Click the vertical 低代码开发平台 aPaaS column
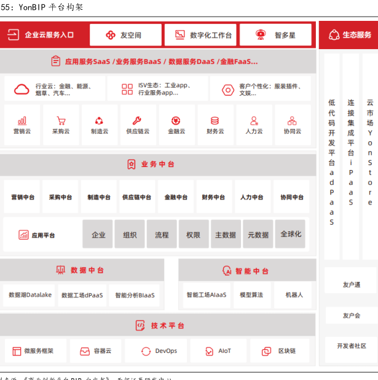 [332, 157]
